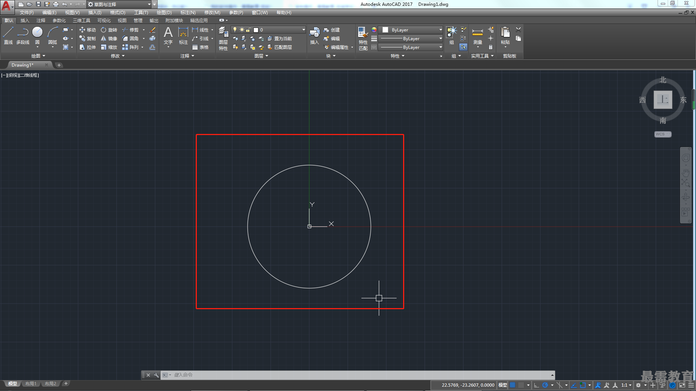
Task: Open the Quick Calculator icon
Action: [x=490, y=47]
